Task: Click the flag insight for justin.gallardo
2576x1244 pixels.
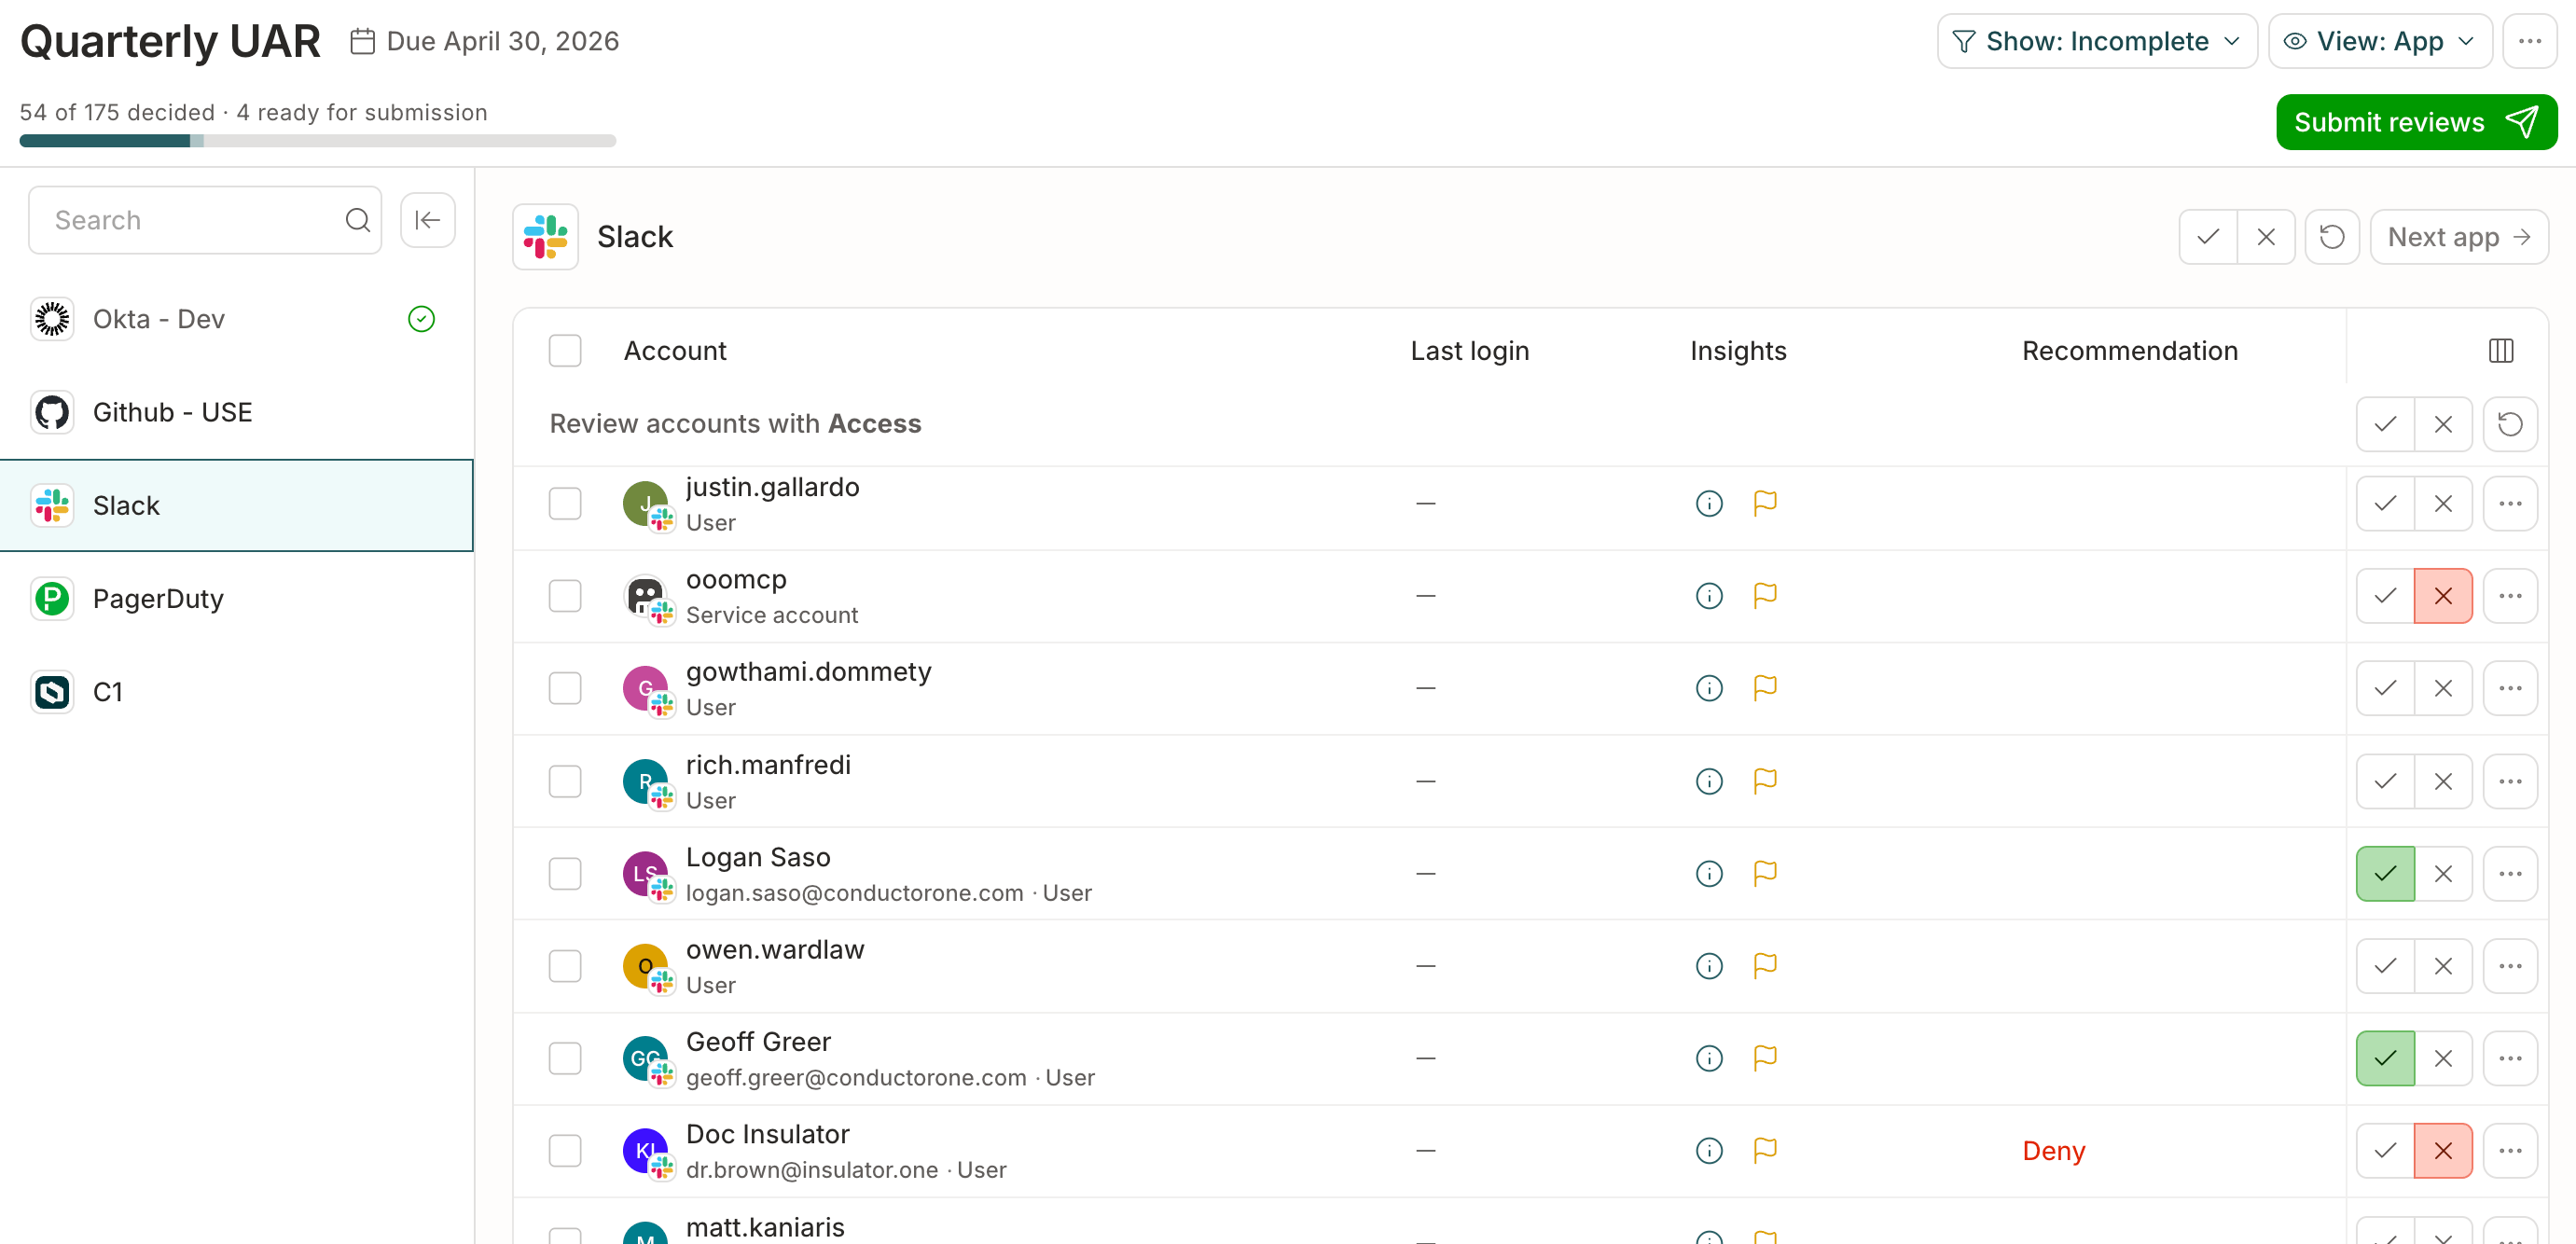Action: point(1765,503)
